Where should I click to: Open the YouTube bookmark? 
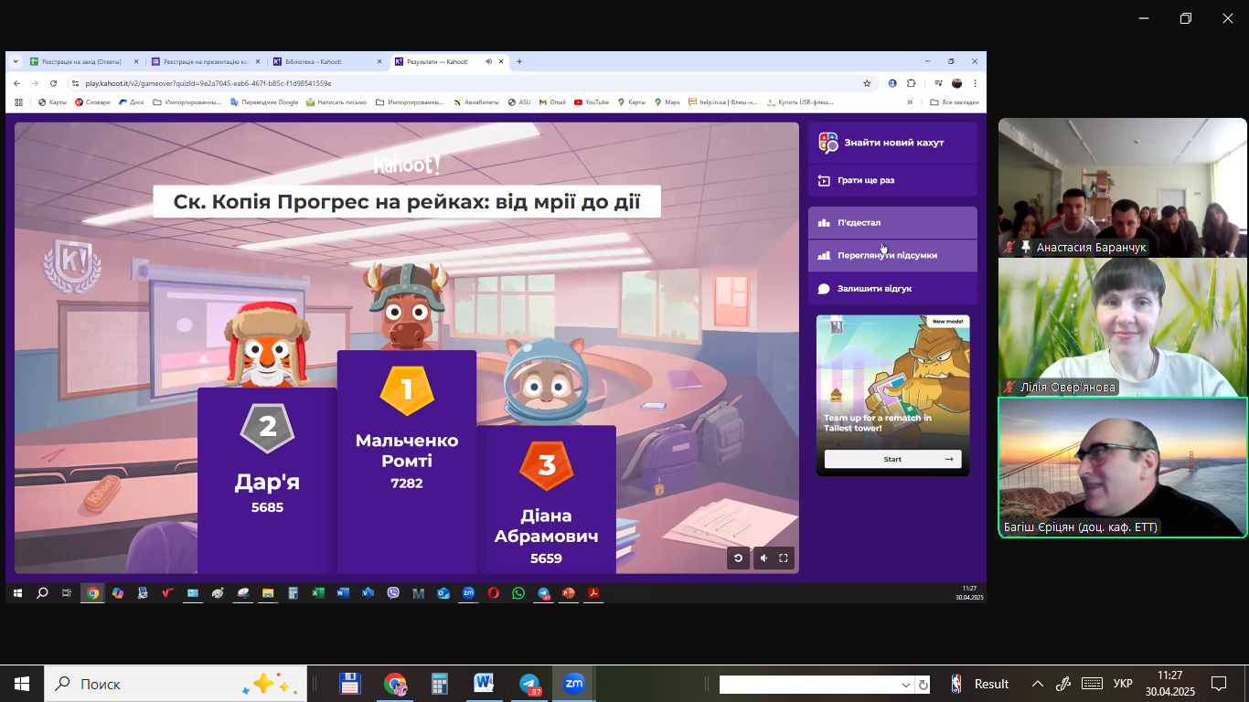tap(592, 102)
